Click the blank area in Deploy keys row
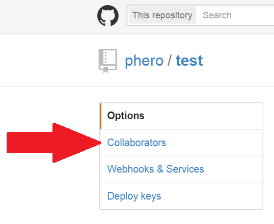The width and height of the screenshot is (274, 224). (211, 196)
